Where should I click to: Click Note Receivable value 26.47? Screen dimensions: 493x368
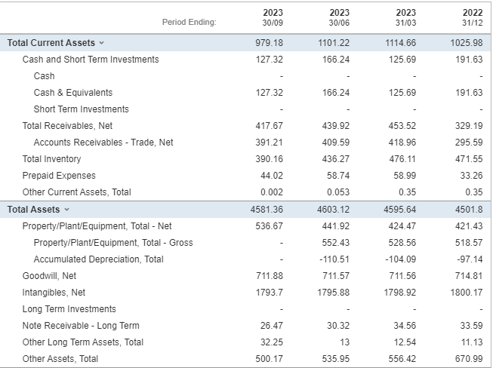pos(272,326)
